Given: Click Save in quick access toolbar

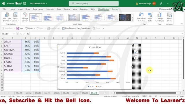Looking at the screenshot, I should (20, 28).
